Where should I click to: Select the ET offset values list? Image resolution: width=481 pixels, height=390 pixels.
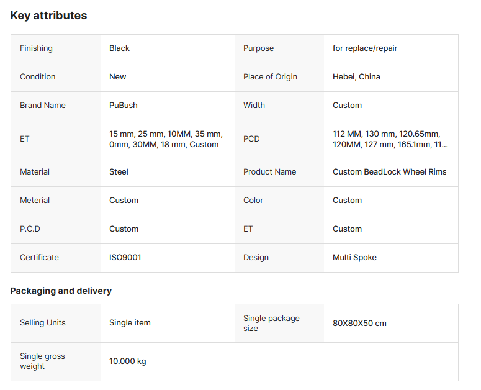pos(165,139)
